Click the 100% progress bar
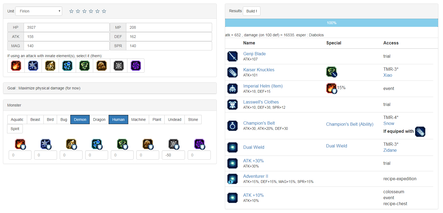This screenshot has height=213, width=443. tap(332, 23)
